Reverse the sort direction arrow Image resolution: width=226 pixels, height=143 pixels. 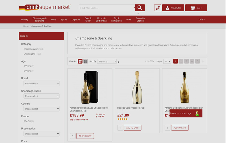pyautogui.click(x=118, y=61)
